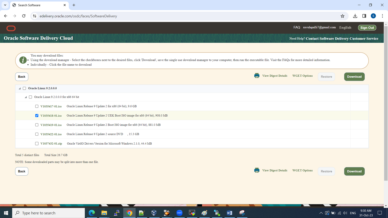This screenshot has height=218, width=388.
Task: Download file V1035422-01.iso link
Action: click(x=51, y=134)
